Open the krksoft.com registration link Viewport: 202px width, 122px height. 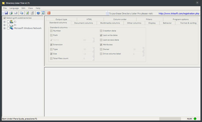click(179, 13)
